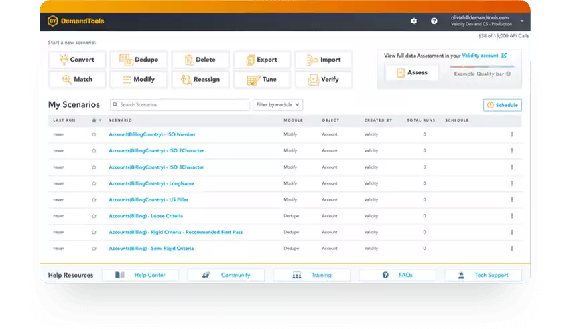Screen dimensions: 571x329
Task: Star the ISO 3Character scenario
Action: coord(94,167)
